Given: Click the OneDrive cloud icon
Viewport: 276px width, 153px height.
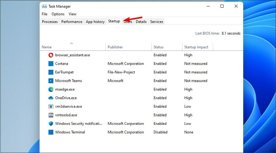Looking at the screenshot, I should pyautogui.click(x=51, y=98).
